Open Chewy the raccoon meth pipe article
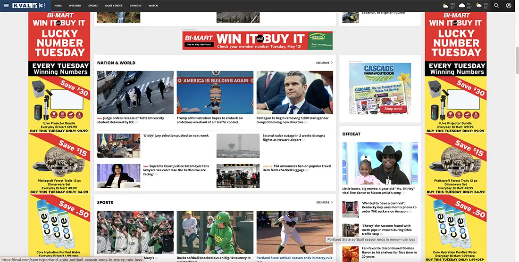This screenshot has width=519, height=262. (x=386, y=230)
